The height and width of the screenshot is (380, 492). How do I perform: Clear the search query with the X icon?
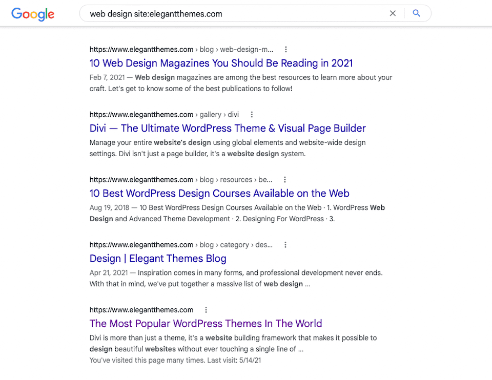(x=393, y=13)
